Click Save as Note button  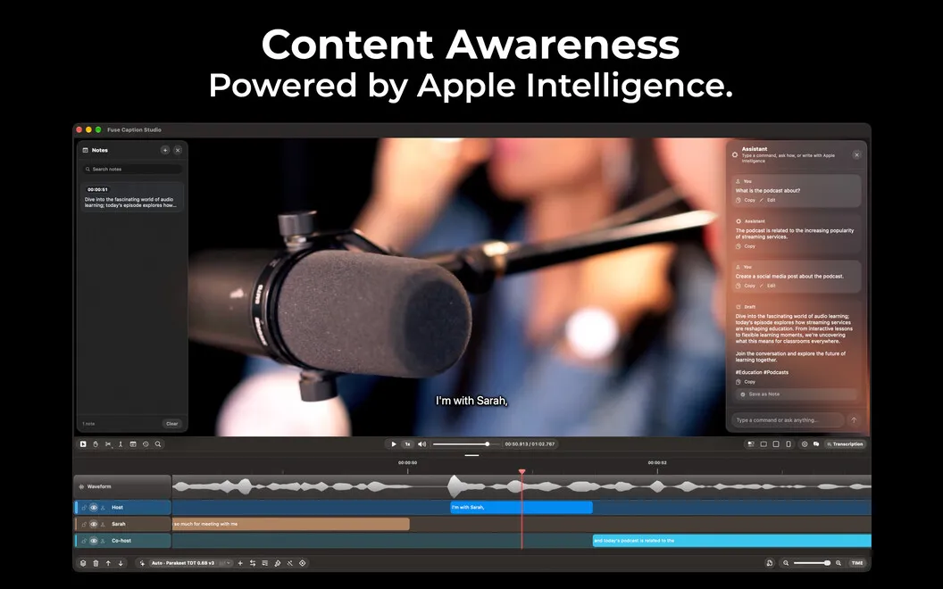[x=797, y=394]
